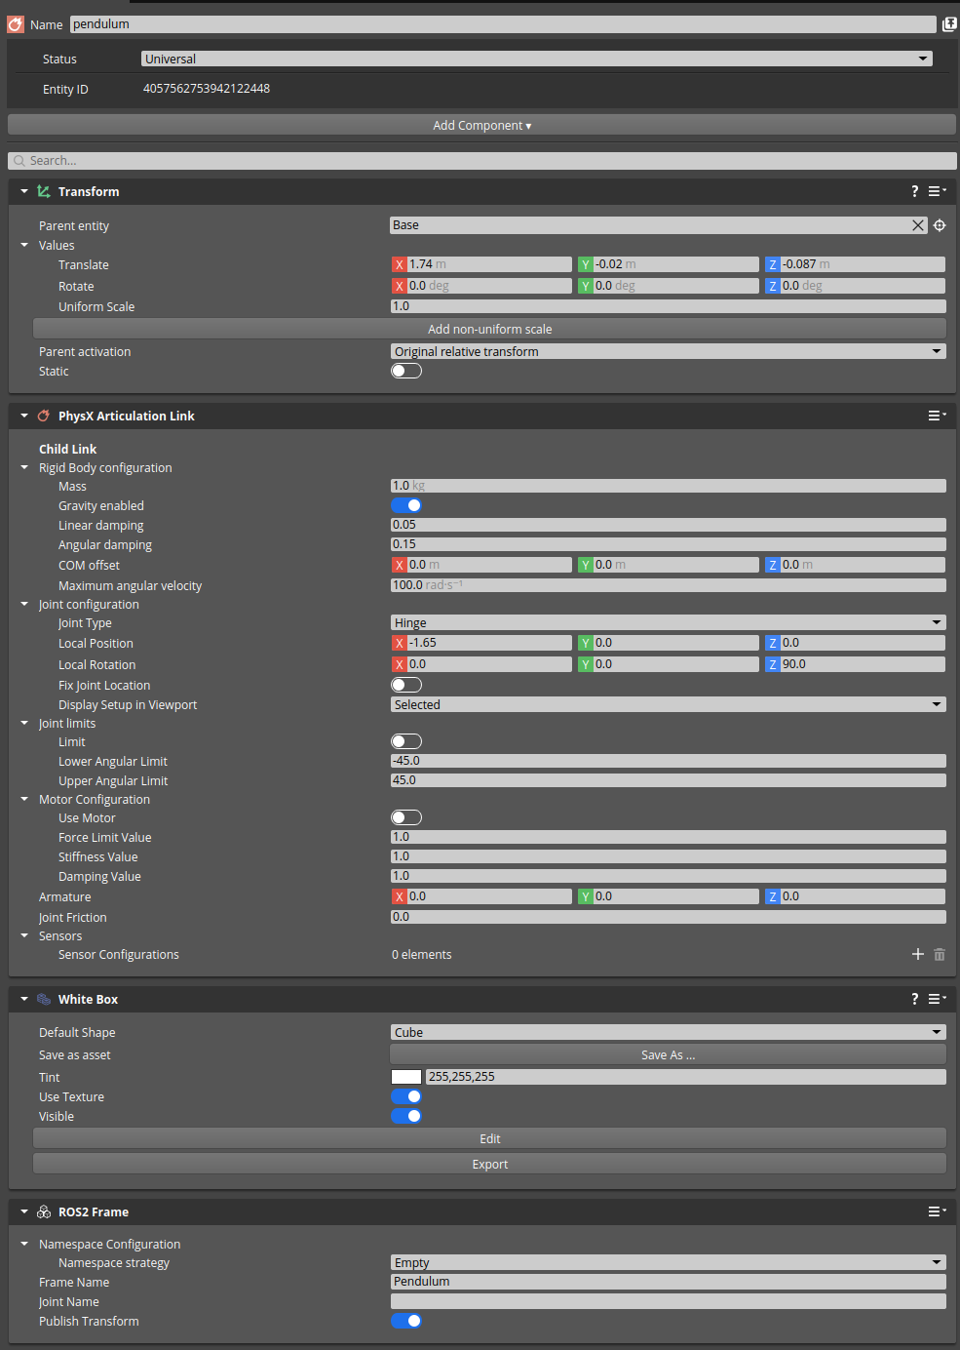960x1350 pixels.
Task: Clear the Base parent entity with the X icon
Action: point(917,224)
